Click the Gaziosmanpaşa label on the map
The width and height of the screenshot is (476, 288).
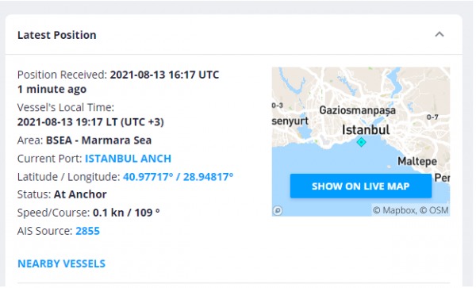point(357,110)
